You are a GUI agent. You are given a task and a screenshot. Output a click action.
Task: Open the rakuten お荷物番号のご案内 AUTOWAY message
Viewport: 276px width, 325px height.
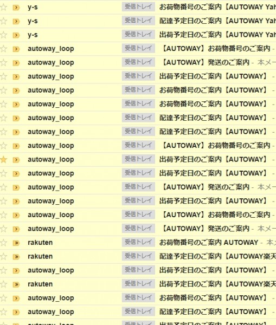(x=209, y=243)
